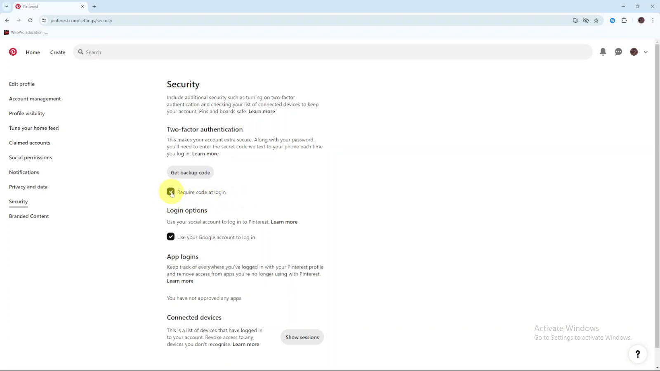Select Account management in sidebar
Viewport: 660px width, 371px height.
coord(35,99)
